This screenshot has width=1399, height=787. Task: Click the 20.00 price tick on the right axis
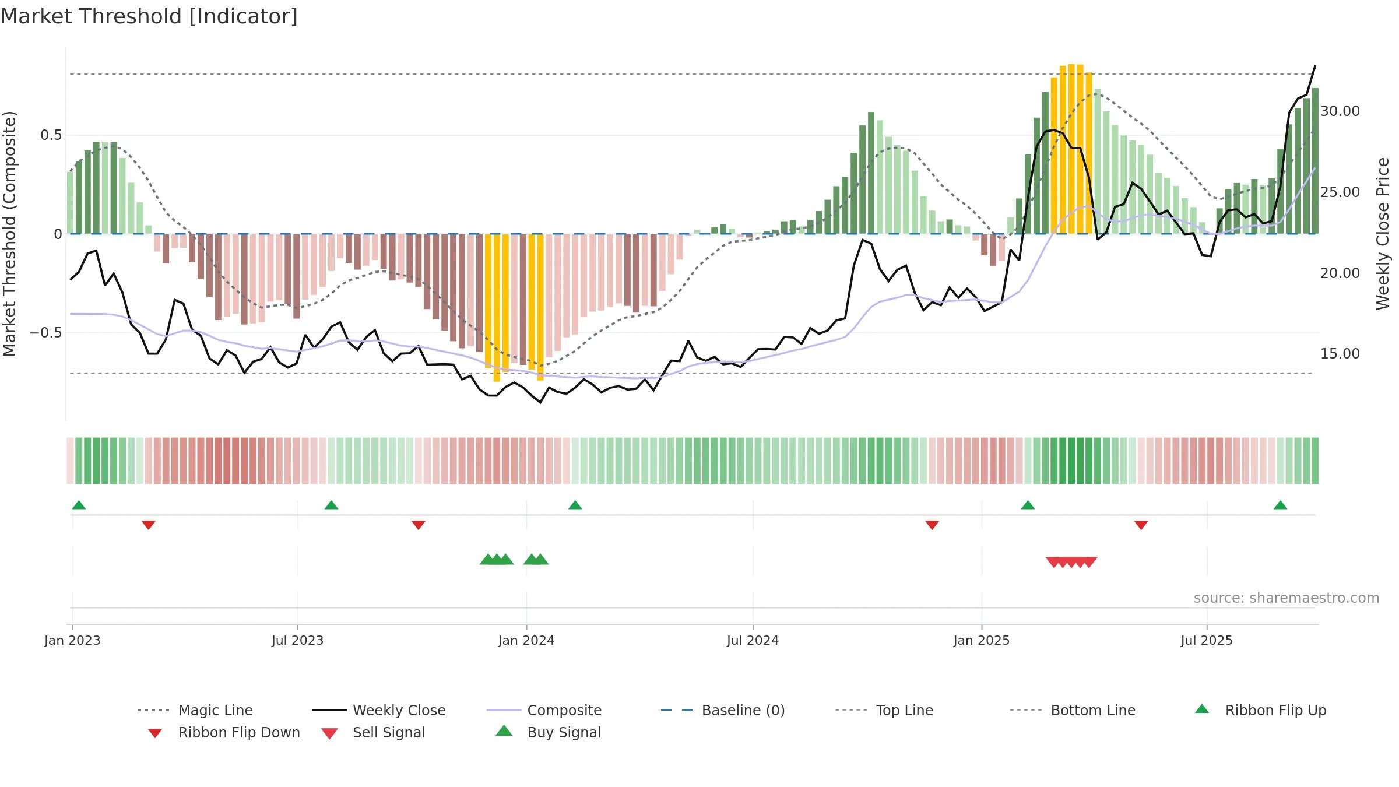[1340, 273]
